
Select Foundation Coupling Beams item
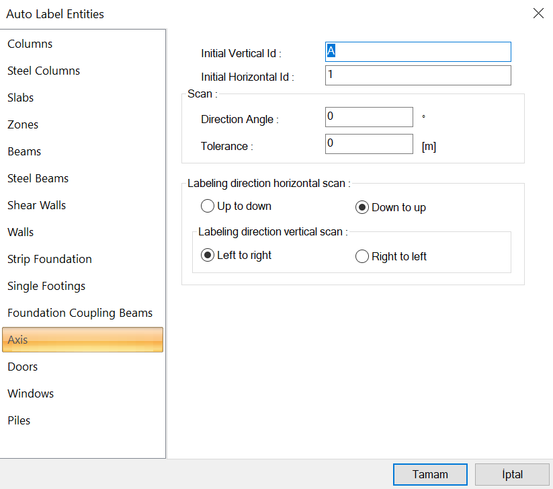pos(80,313)
